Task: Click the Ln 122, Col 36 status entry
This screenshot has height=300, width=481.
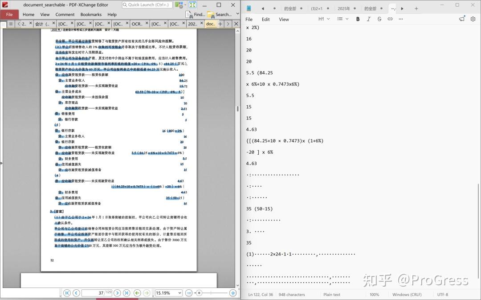Action: tap(261, 295)
